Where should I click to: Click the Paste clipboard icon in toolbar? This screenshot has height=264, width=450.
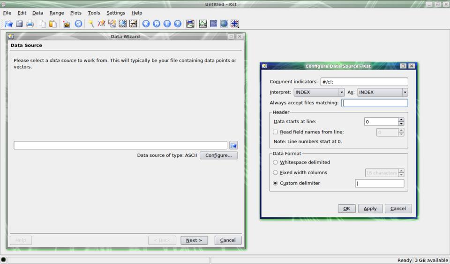pyautogui.click(x=53, y=23)
